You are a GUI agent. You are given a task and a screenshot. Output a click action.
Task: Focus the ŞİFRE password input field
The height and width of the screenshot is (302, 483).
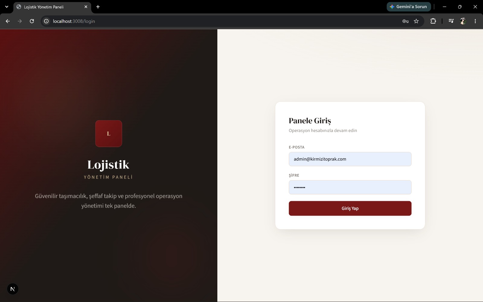[x=350, y=187]
